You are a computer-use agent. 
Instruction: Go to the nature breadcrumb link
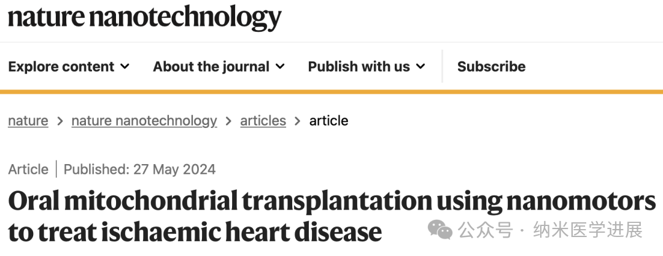28,121
